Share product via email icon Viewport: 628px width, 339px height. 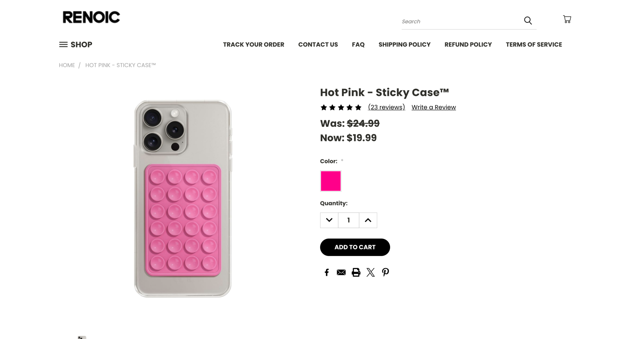(x=341, y=272)
